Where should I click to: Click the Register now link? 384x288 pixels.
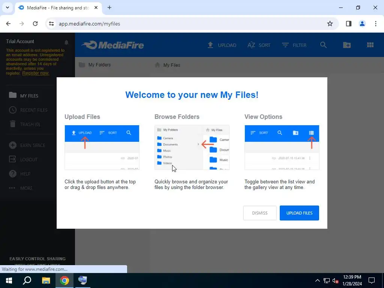click(x=36, y=73)
